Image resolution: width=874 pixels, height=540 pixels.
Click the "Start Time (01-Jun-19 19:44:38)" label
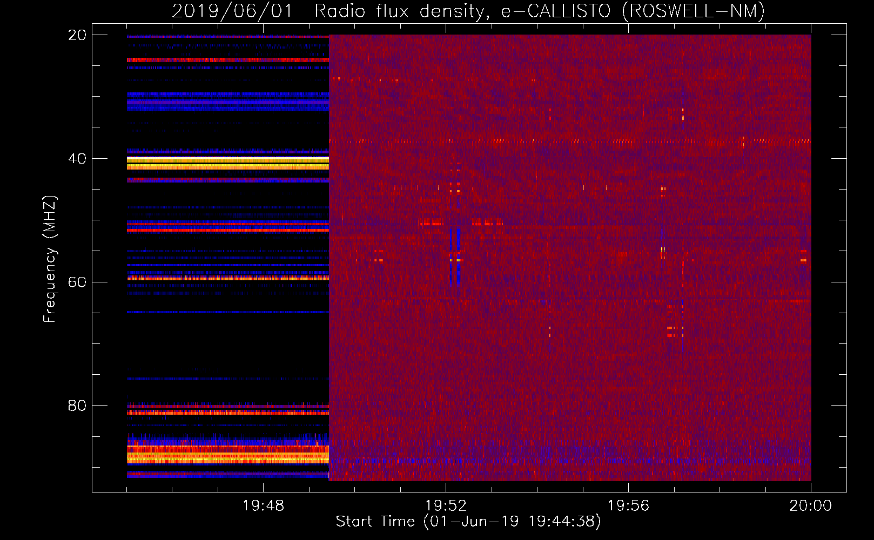tap(468, 522)
